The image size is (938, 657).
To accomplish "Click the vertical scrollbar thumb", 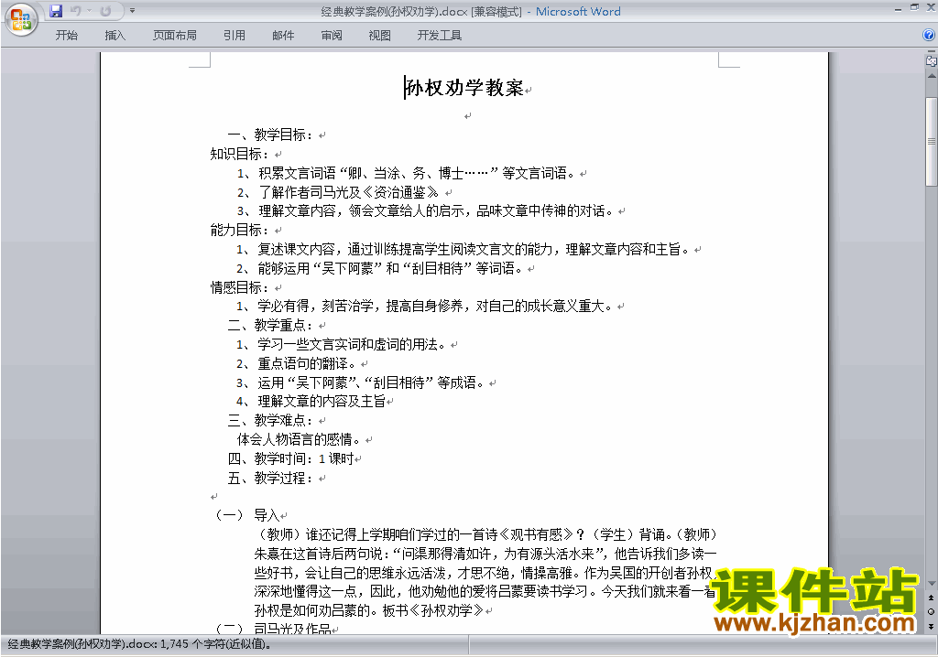I will (931, 142).
